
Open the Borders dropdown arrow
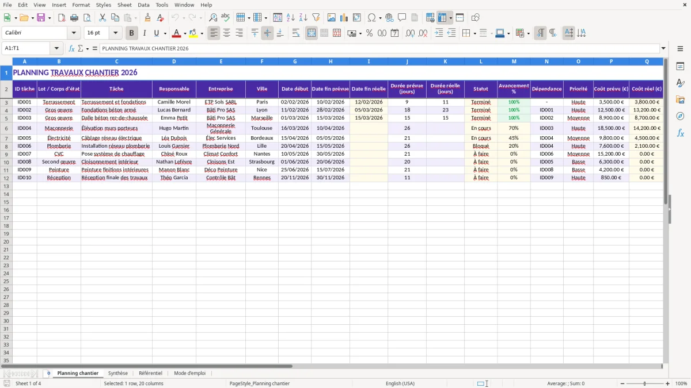(x=474, y=33)
